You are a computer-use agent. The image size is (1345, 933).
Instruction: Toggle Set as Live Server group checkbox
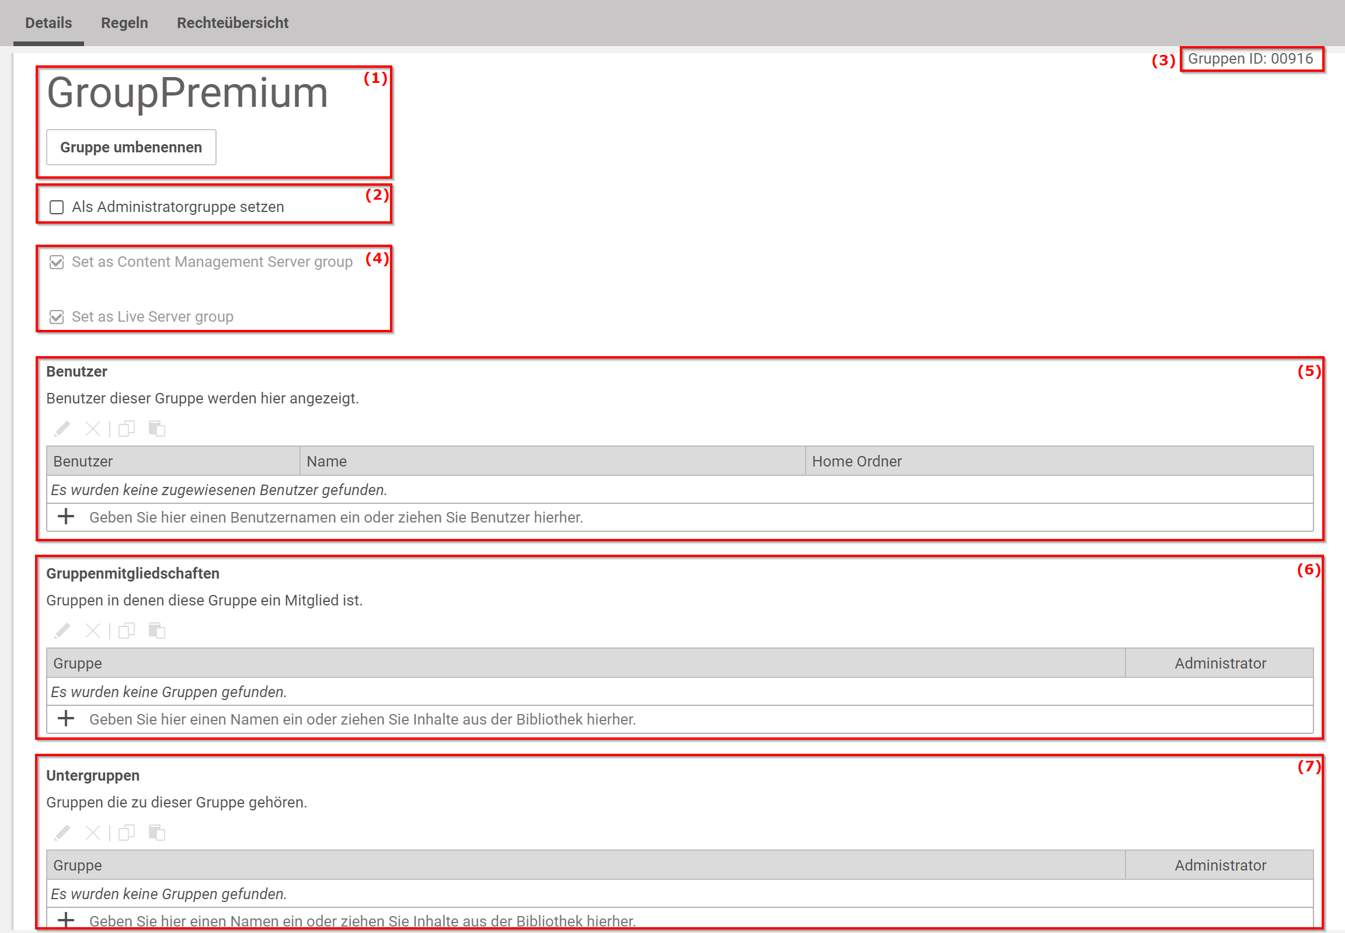coord(57,318)
